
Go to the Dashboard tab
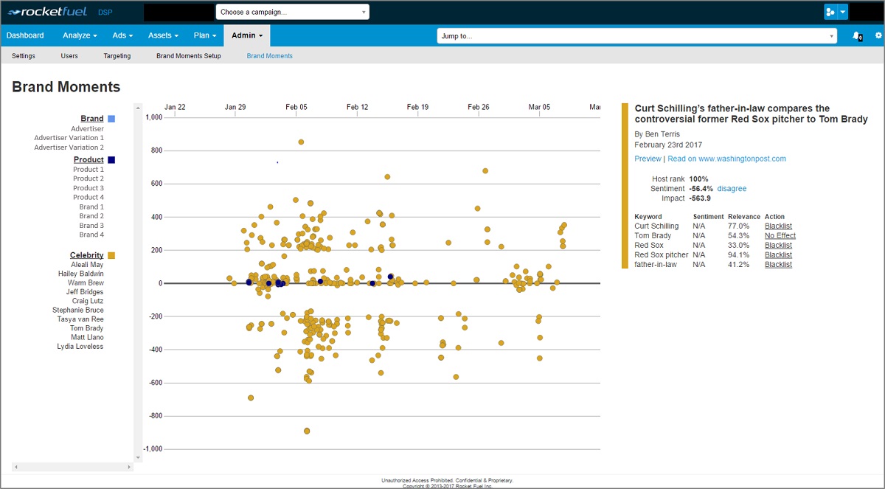(x=25, y=35)
